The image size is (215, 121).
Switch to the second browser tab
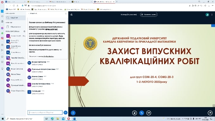tap(37, 2)
